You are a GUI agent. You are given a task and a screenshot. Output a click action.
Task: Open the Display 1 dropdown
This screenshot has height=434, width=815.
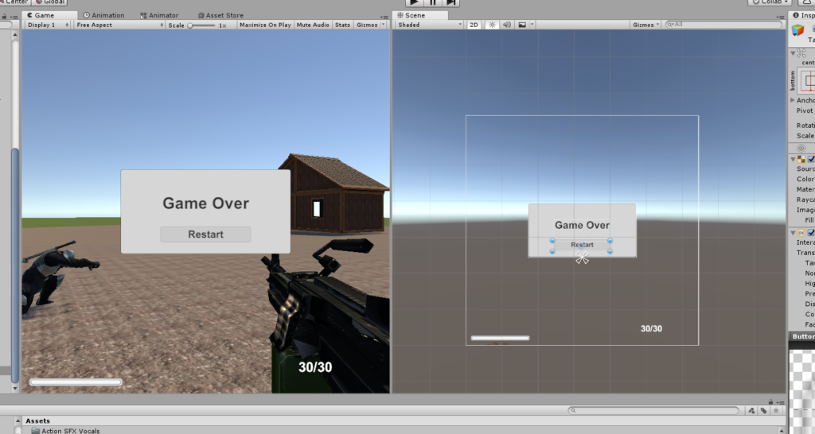click(47, 25)
